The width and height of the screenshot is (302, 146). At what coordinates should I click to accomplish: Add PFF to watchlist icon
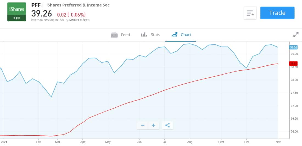coord(250,13)
